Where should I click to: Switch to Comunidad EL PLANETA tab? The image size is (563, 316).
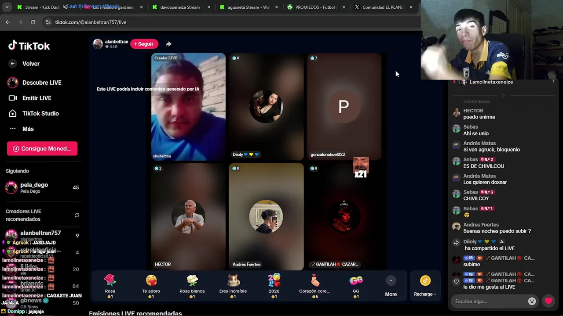[383, 7]
